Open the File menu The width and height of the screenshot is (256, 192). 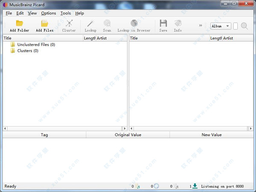point(9,13)
